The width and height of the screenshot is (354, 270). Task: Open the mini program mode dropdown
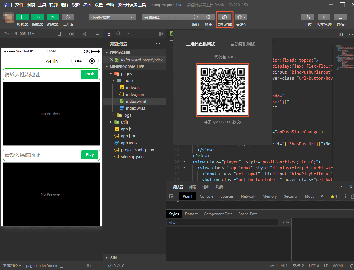(112, 17)
